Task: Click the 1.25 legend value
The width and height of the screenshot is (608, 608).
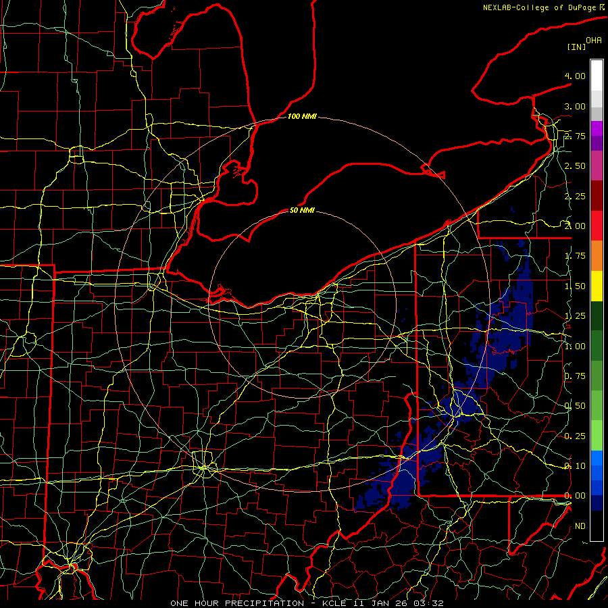Action: (575, 316)
